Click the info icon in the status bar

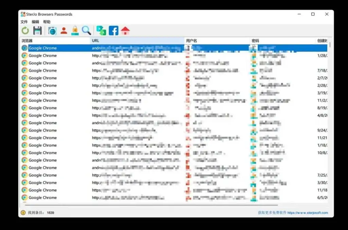pos(22,213)
